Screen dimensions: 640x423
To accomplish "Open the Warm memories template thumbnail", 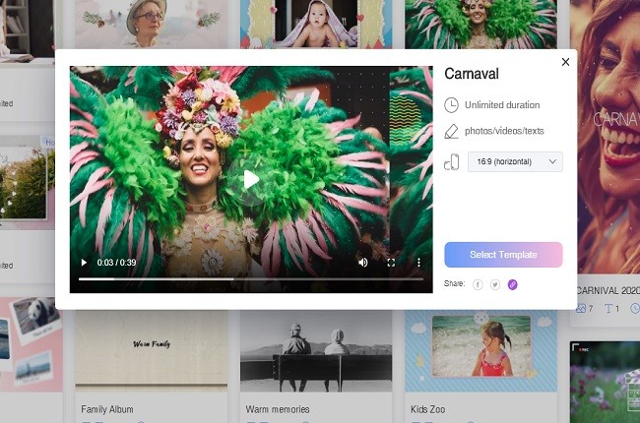I will [316, 351].
